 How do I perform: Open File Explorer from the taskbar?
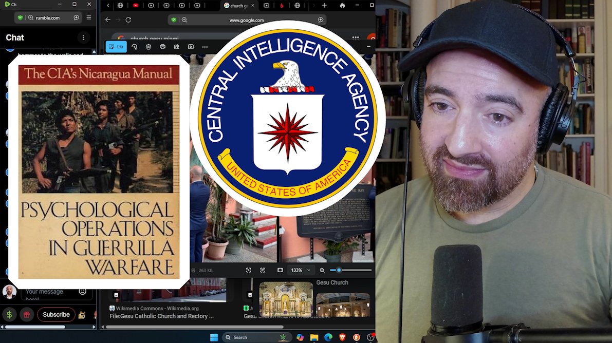pos(314,337)
